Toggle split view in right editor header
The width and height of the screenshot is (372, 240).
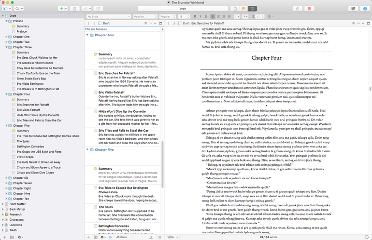(x=369, y=23)
